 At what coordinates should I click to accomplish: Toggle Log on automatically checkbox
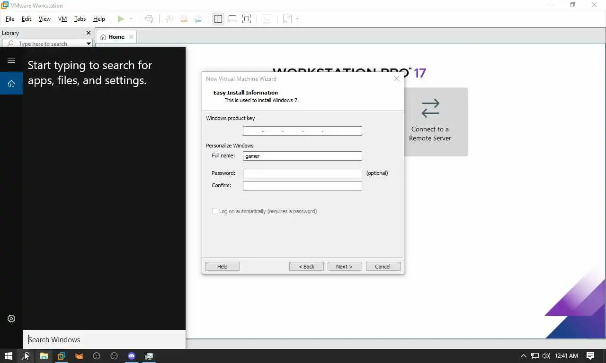[x=215, y=211]
